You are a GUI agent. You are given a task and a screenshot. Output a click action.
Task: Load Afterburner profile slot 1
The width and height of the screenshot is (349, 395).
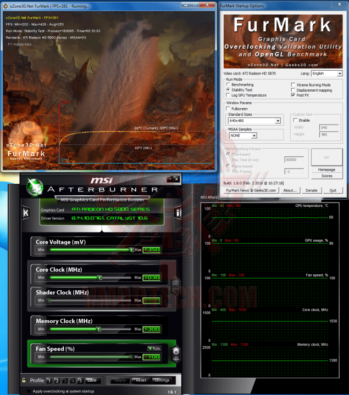[x=49, y=380]
